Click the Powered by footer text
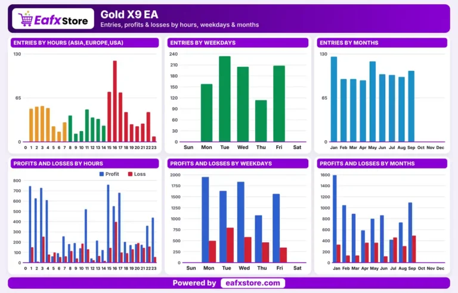Screen dimensions: 458x293 coord(194,283)
